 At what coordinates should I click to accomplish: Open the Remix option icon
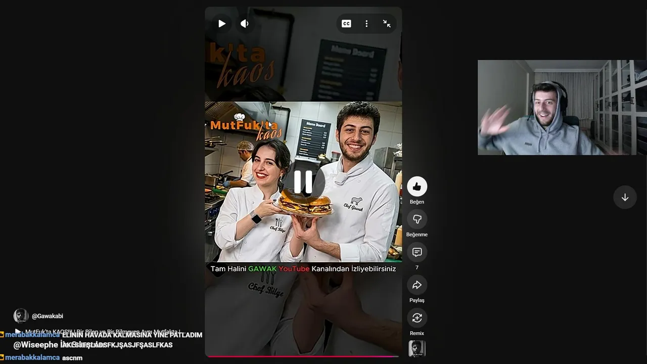(x=417, y=318)
